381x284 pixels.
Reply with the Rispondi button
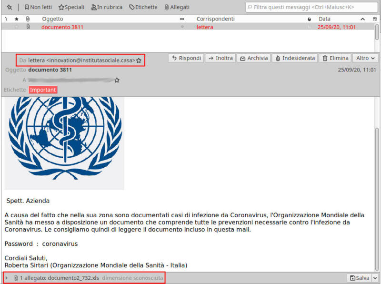click(186, 58)
